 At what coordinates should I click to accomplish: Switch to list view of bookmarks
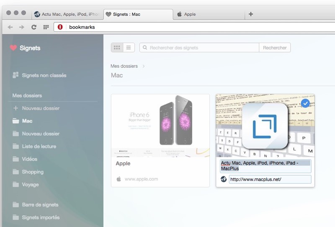pos(129,48)
